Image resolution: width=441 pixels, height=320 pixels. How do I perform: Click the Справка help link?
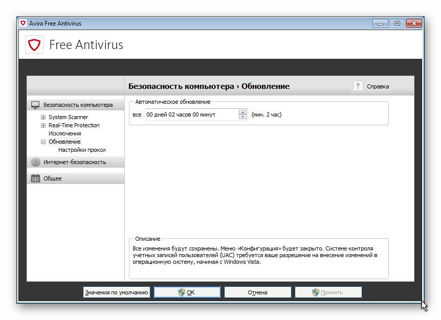tap(378, 86)
